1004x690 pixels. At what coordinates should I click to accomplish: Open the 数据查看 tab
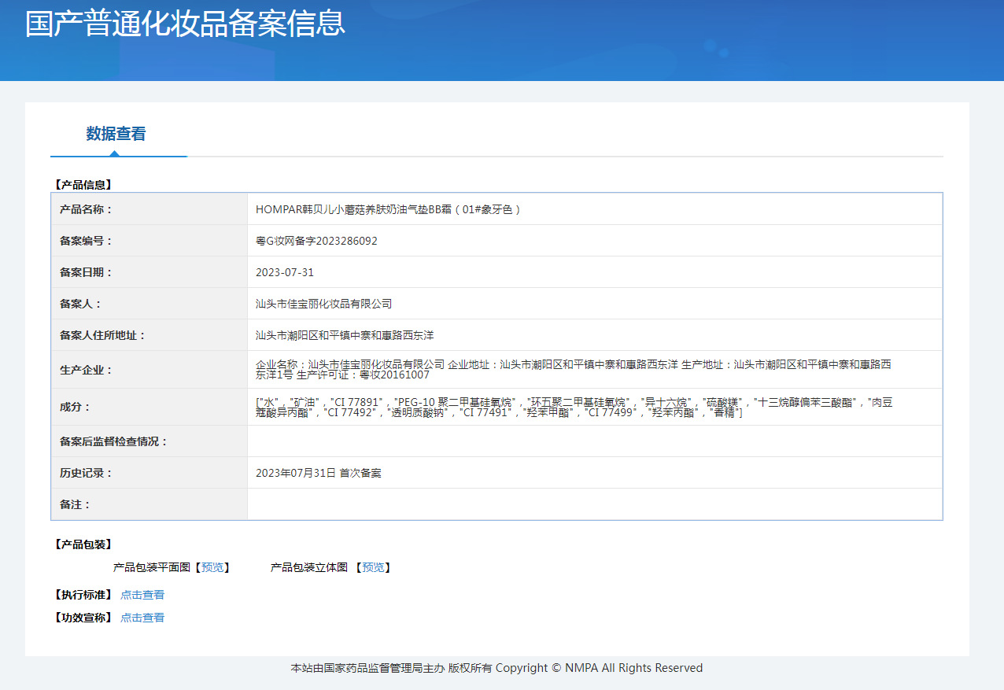(116, 134)
